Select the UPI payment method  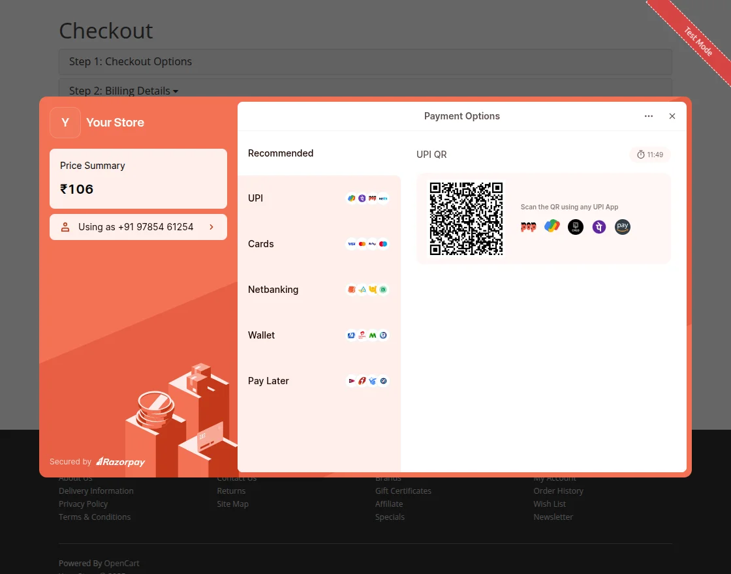(x=320, y=198)
